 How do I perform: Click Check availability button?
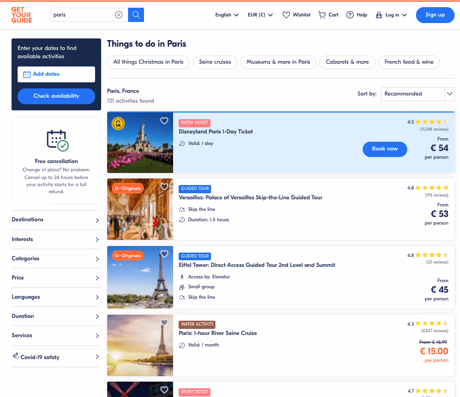coord(56,96)
